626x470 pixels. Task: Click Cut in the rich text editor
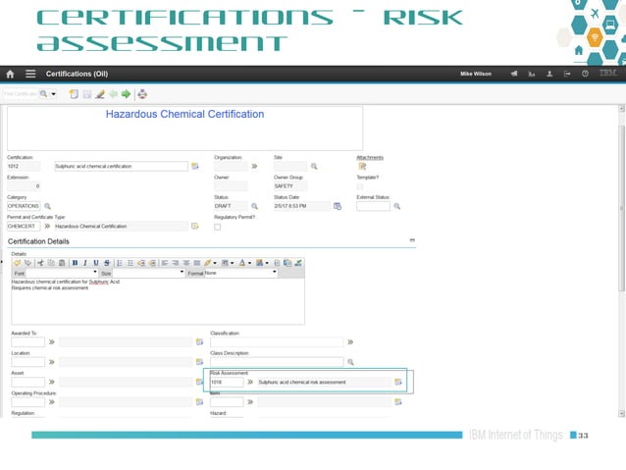click(x=40, y=263)
